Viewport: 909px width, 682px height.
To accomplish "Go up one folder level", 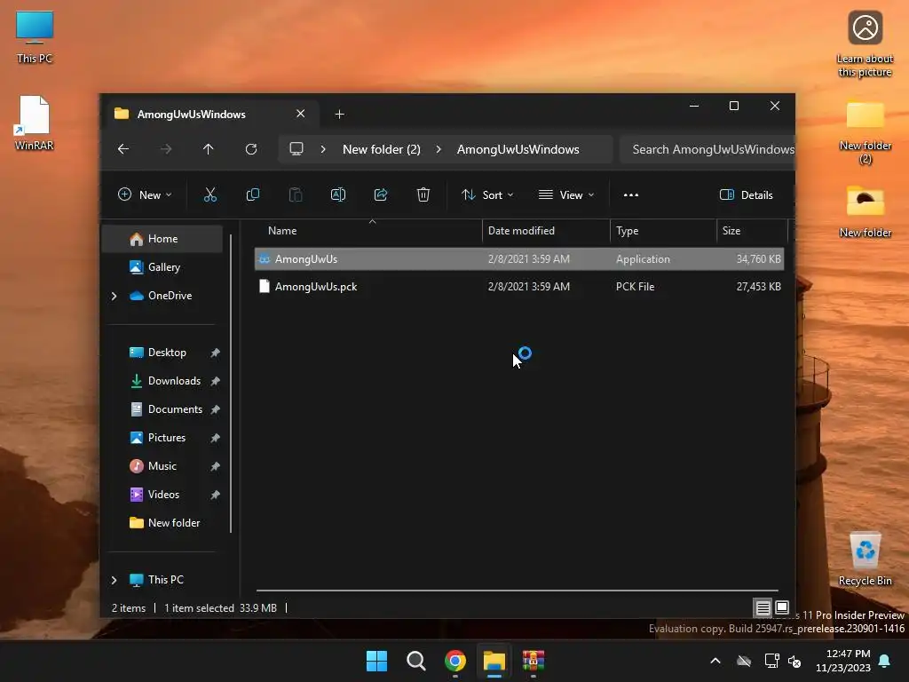I will pos(208,149).
